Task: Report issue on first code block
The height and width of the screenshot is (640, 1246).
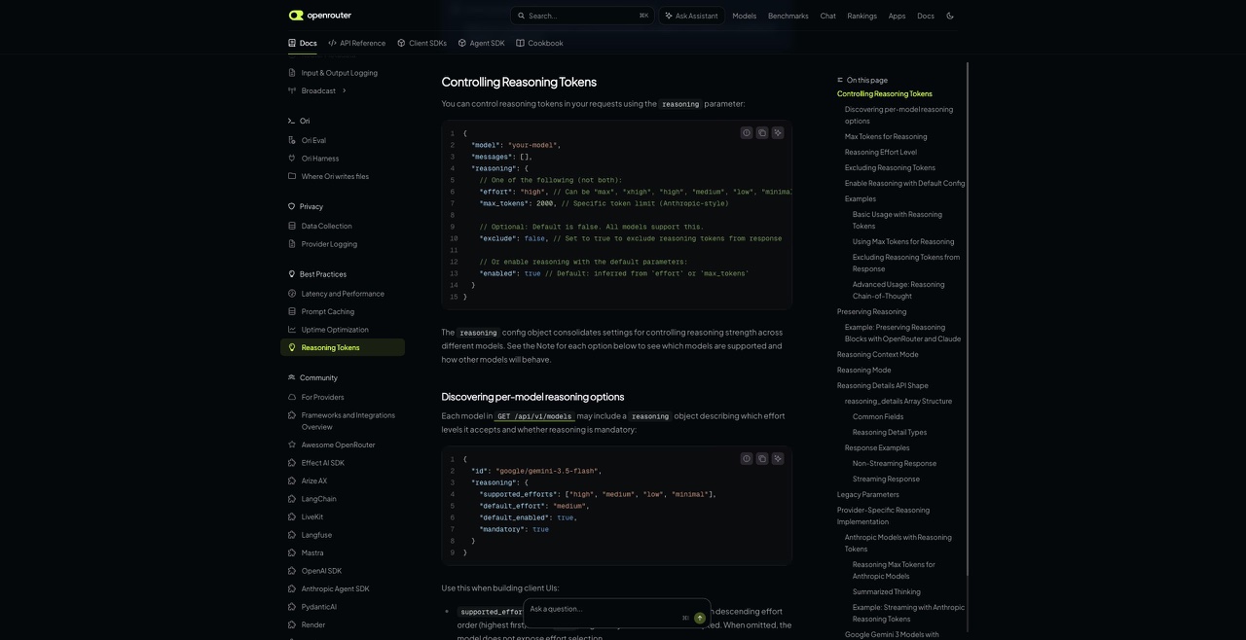Action: tap(747, 132)
